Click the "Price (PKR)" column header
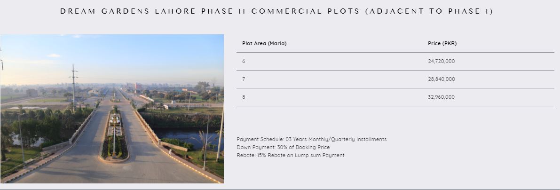Image resolution: width=560 pixels, height=190 pixels. [442, 43]
